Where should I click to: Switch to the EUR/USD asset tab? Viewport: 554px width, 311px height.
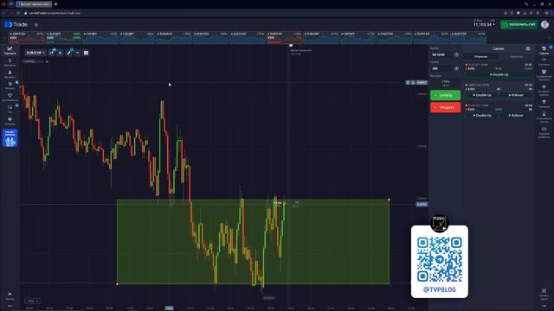(210, 37)
